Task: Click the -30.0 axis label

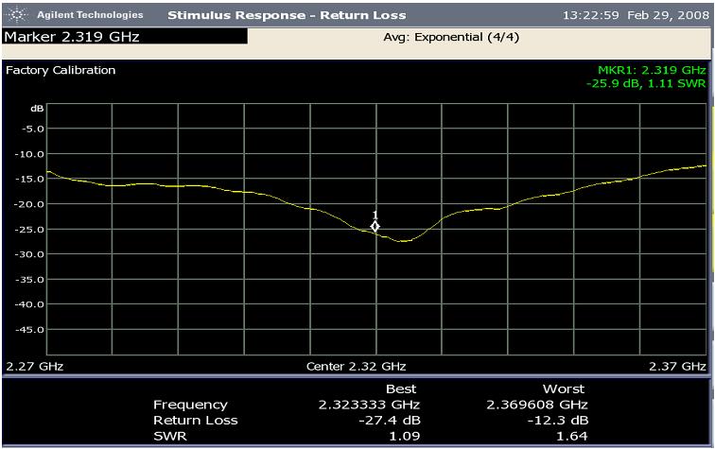Action: (x=29, y=254)
